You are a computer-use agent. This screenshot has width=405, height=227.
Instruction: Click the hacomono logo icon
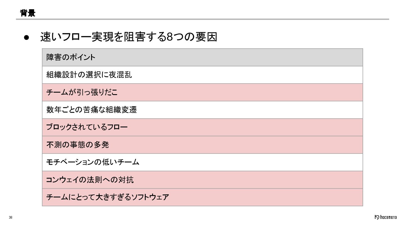click(377, 217)
